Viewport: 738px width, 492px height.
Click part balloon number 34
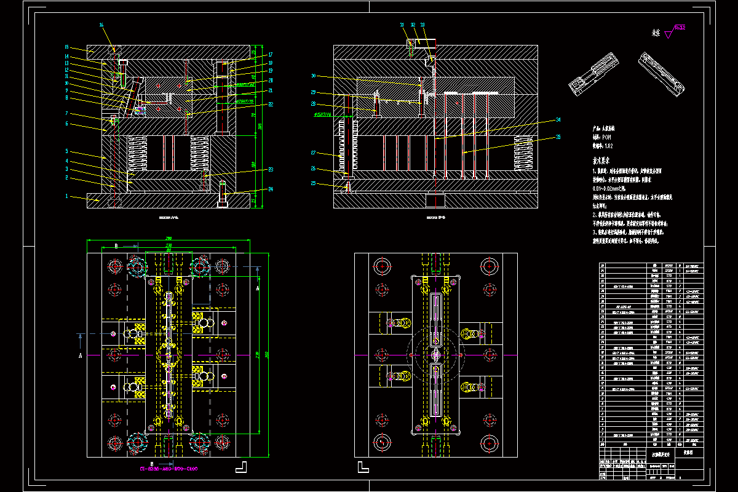click(558, 119)
